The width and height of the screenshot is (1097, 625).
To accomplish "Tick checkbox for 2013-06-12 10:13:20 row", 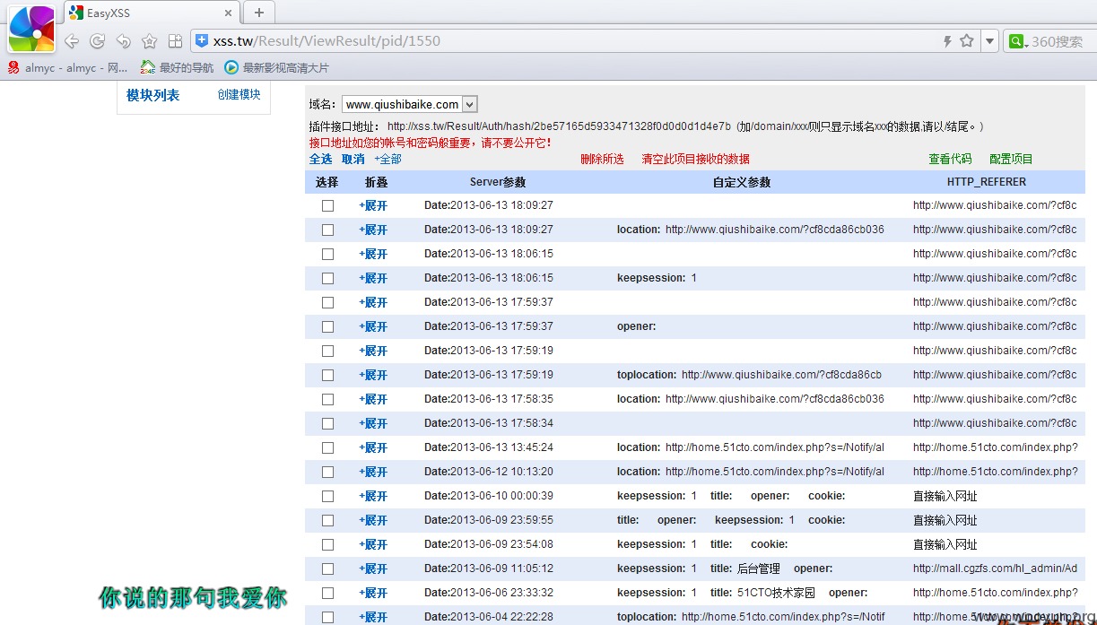I will click(327, 472).
